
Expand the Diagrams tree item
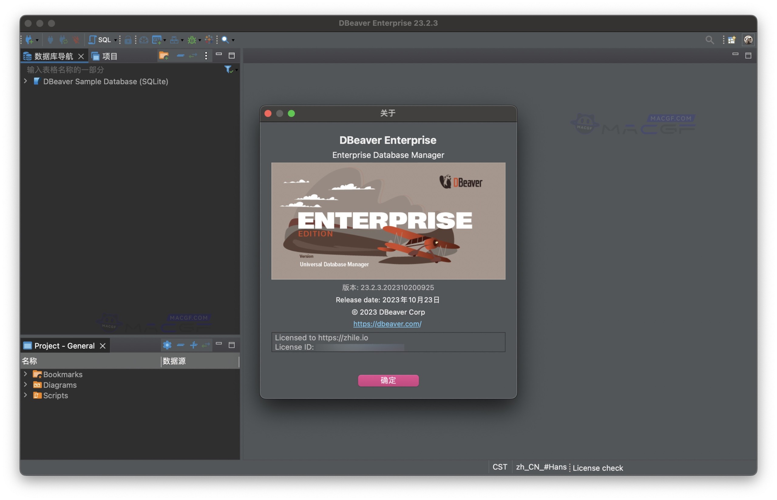tap(25, 385)
